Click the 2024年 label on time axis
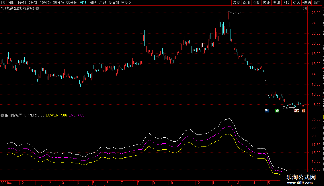The width and height of the screenshot is (324, 186). (x=6, y=183)
